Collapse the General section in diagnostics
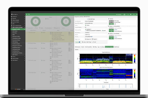The height and width of the screenshot is (98, 148). click(x=109, y=19)
